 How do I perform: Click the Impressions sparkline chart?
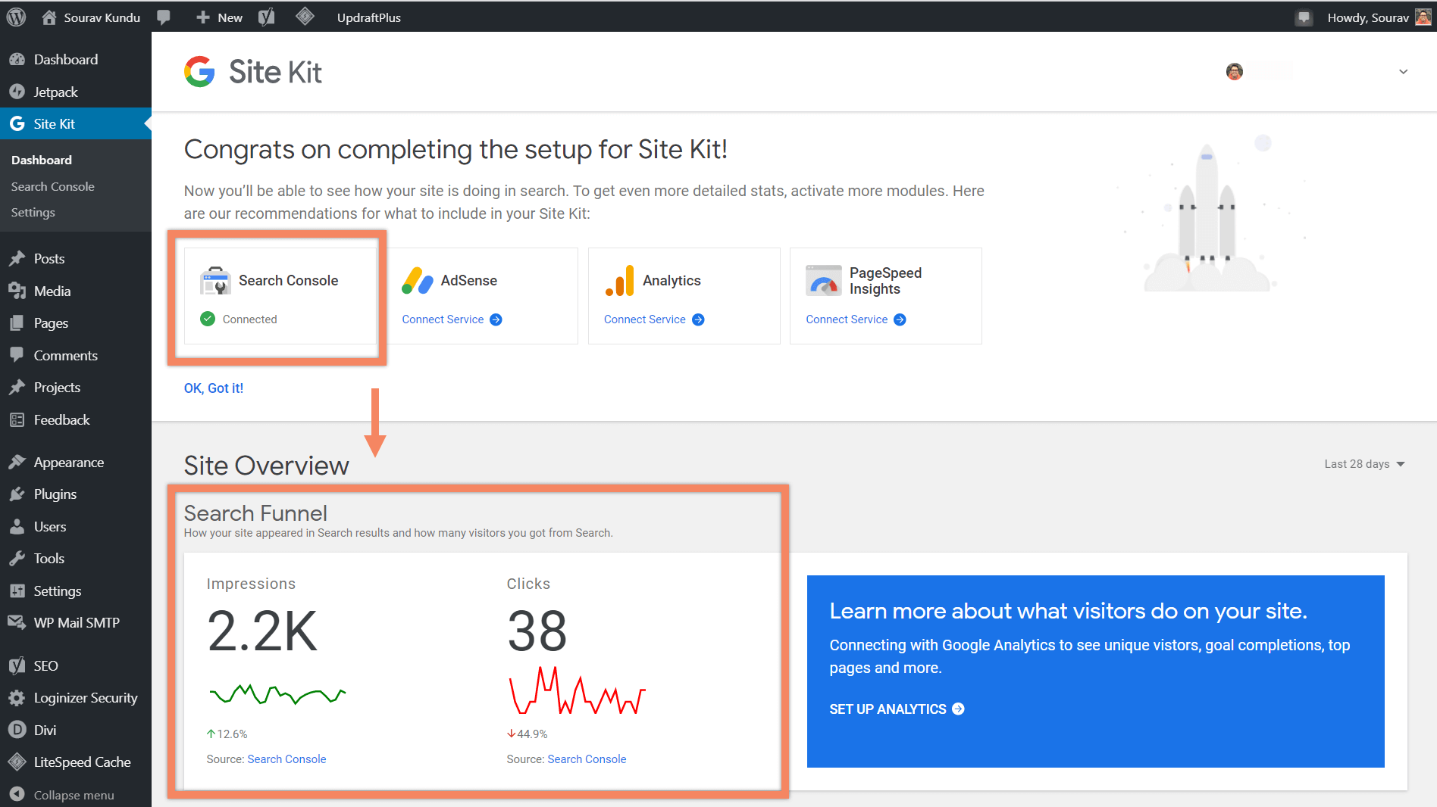click(x=277, y=694)
